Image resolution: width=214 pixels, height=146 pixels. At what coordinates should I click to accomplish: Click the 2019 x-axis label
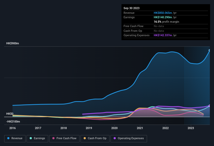coord(89,128)
